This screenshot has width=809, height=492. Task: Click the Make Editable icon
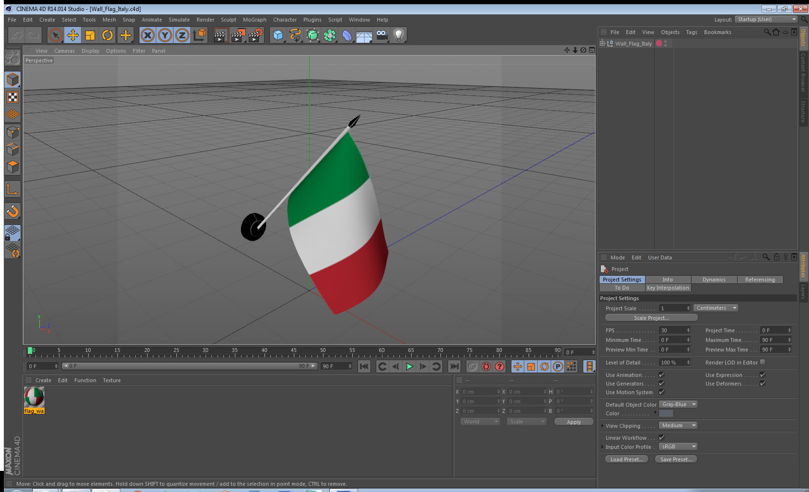point(12,58)
